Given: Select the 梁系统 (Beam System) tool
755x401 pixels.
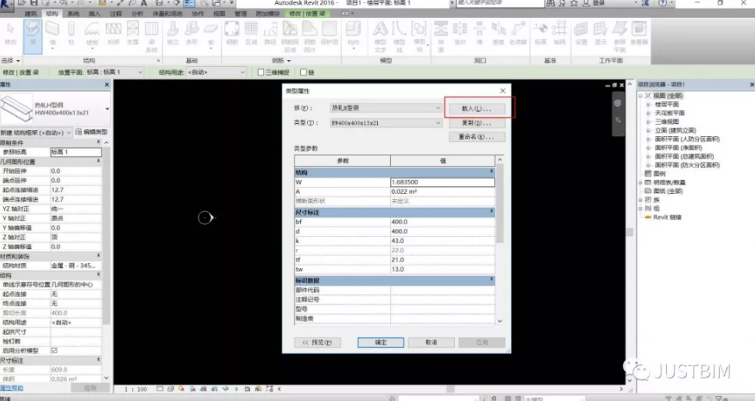Looking at the screenshot, I should pos(151,36).
